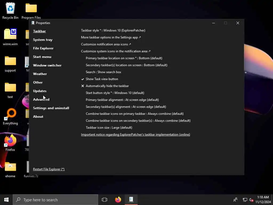273x205 pixels.
Task: Switch to the Window switcher section
Action: click(x=47, y=65)
